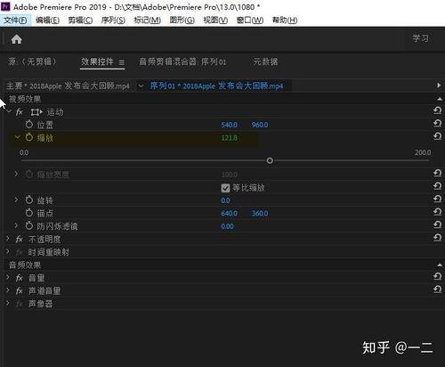Open the Clip (剪辑) menu
The height and width of the screenshot is (367, 445).
[x=80, y=20]
